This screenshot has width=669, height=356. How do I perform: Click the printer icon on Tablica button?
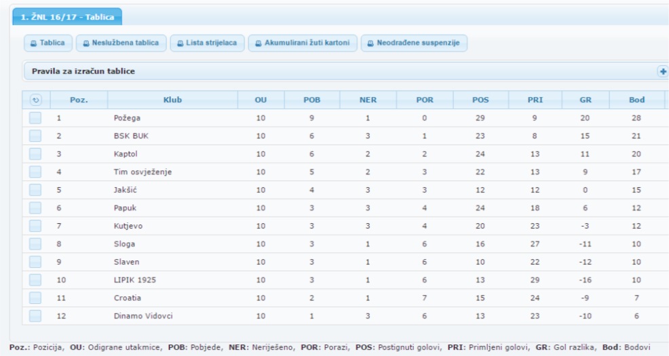click(x=33, y=43)
